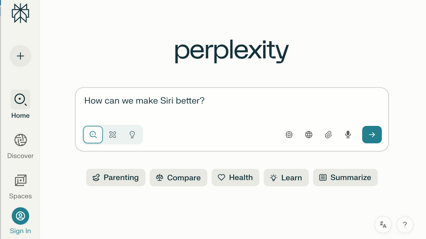Select the Compare suggestion chip
Viewport: 426px width, 239px height.
tap(178, 177)
